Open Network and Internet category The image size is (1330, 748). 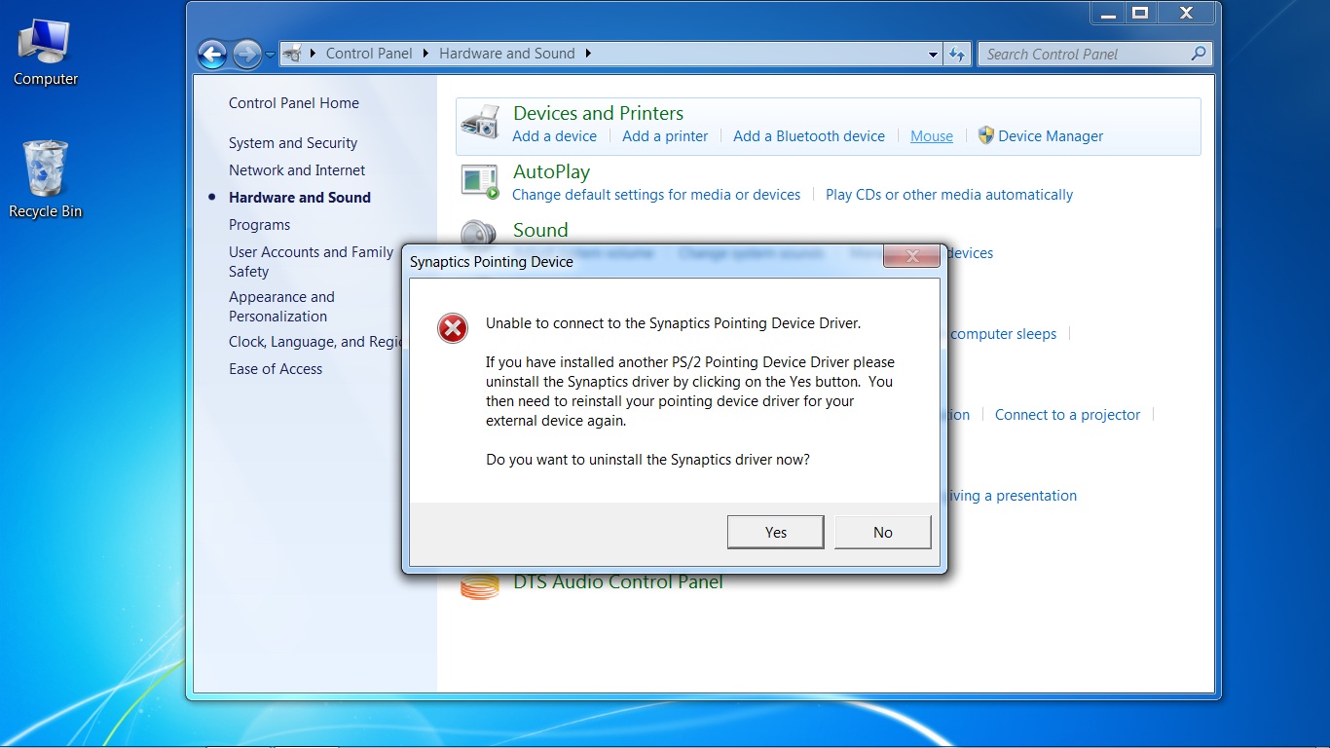(x=297, y=170)
